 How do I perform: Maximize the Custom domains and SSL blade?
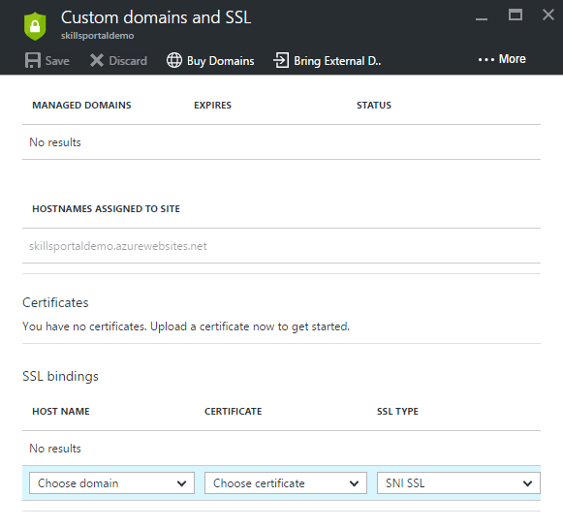tap(516, 15)
